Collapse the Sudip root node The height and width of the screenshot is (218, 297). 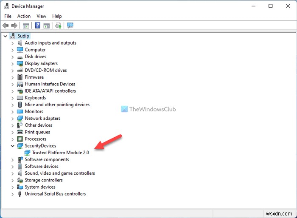tap(5, 36)
